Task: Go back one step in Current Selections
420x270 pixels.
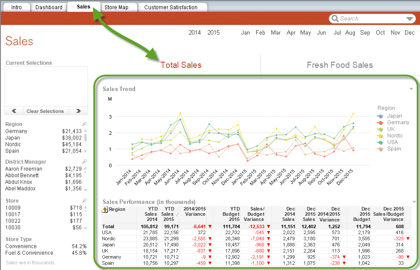Action: (x=14, y=111)
